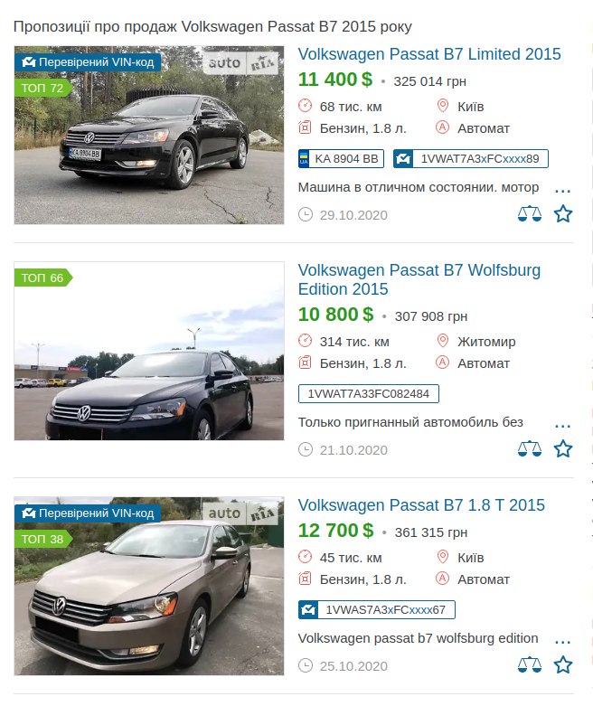Open Volkswagen Passat B7 Wolfsburg Edition 2015 link
The height and width of the screenshot is (706, 593).
click(x=419, y=279)
